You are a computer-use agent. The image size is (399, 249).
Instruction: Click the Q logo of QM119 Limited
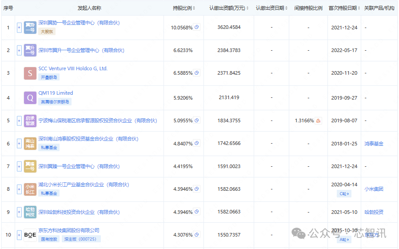coord(30,98)
